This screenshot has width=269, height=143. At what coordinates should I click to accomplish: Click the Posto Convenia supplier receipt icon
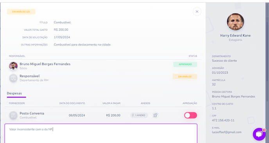pyautogui.click(x=13, y=115)
